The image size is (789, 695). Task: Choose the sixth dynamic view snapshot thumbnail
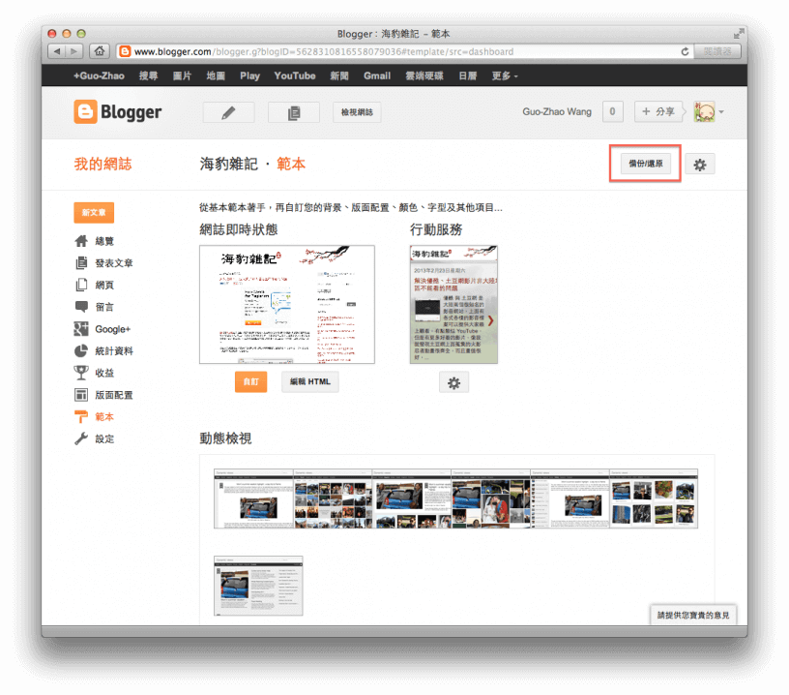(x=654, y=499)
